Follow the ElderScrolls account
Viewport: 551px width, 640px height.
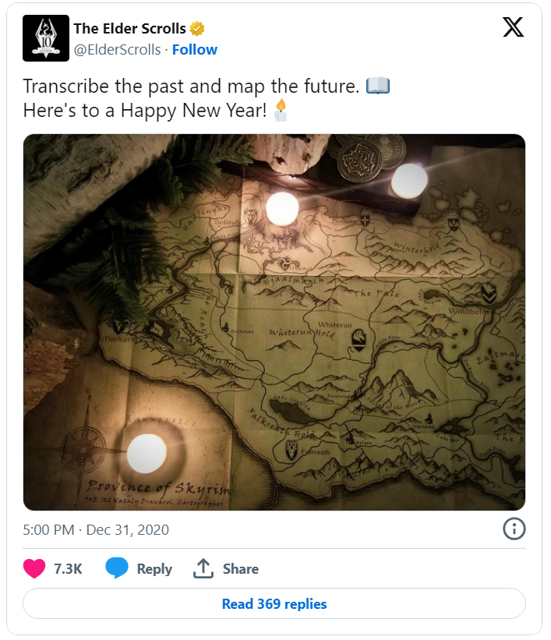195,50
